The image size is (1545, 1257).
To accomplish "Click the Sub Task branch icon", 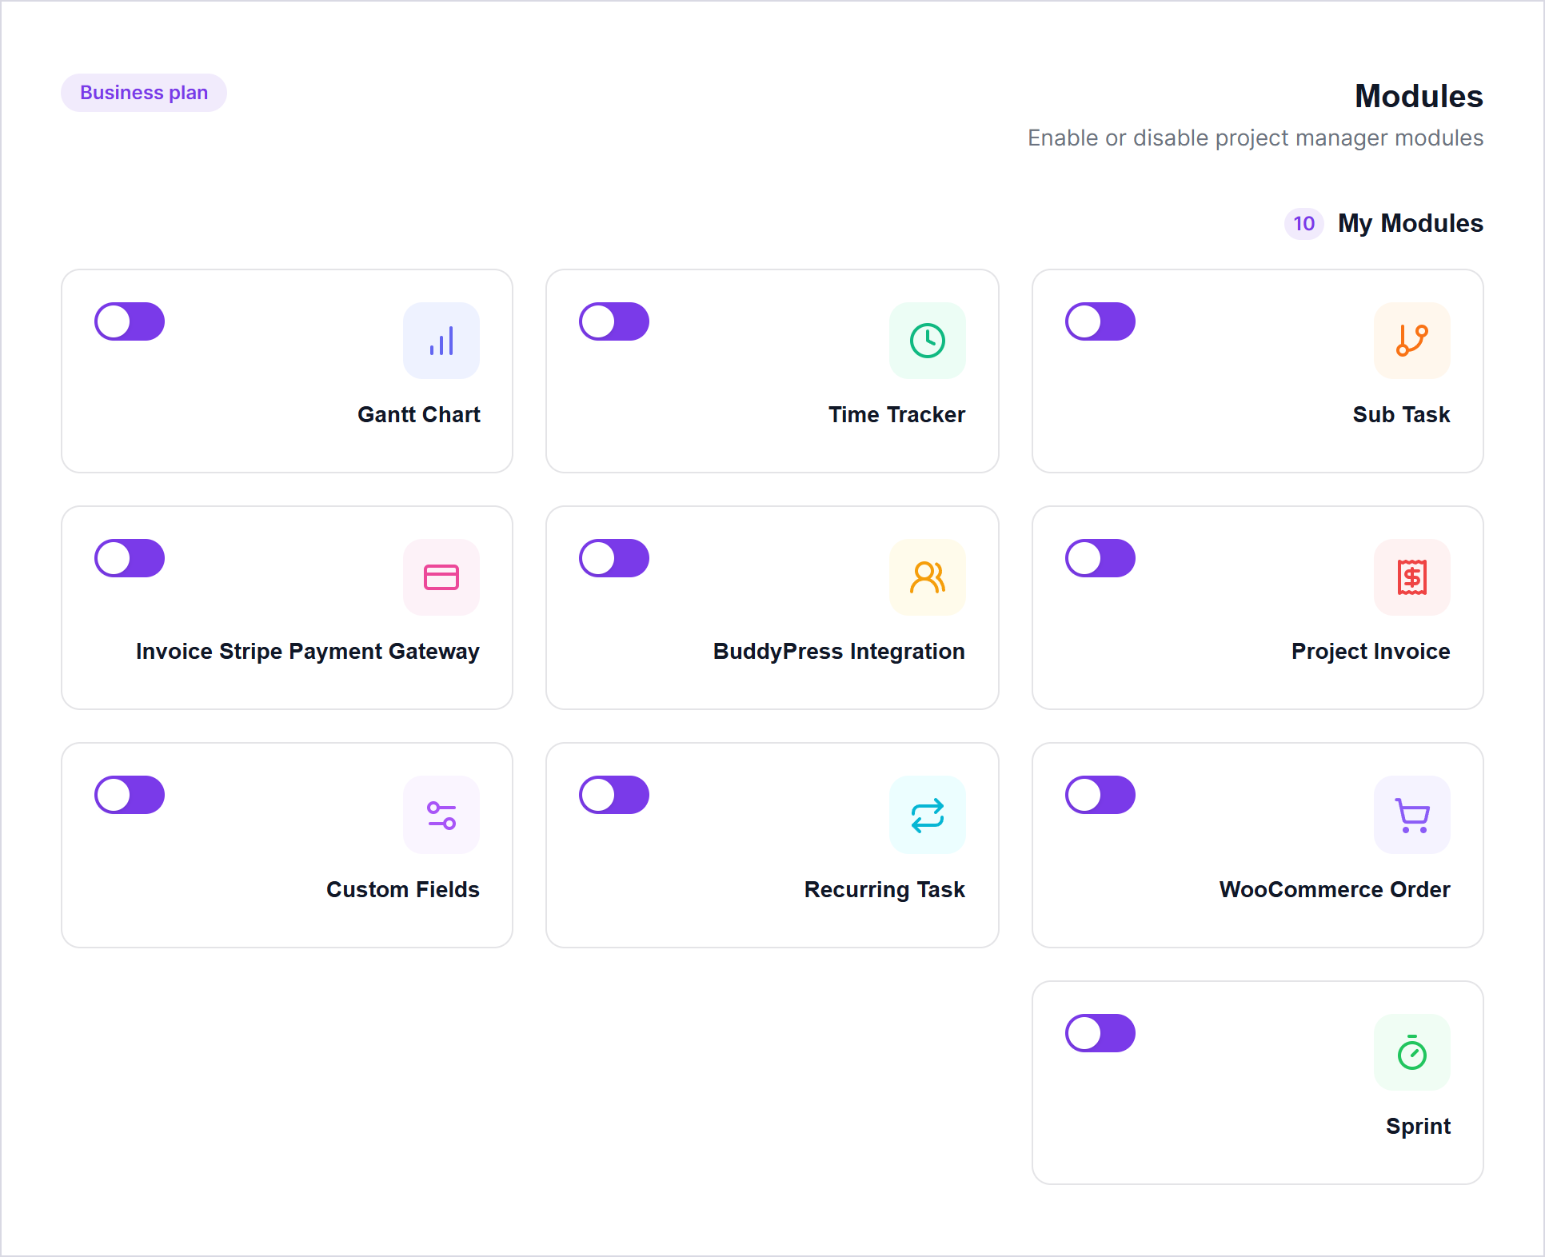I will (1412, 341).
